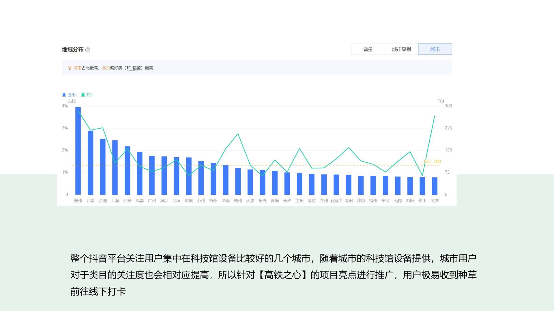Click the 长沙 x-axis label
Viewport: 554px width, 311px height.
(x=287, y=200)
